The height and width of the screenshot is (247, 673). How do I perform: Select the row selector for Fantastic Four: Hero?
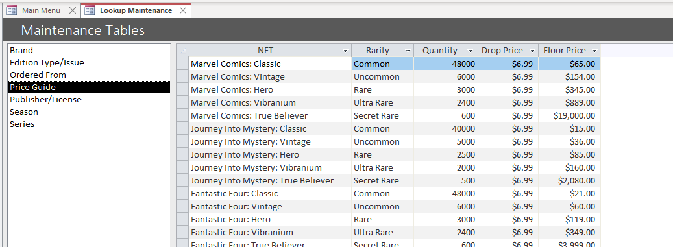coord(182,219)
